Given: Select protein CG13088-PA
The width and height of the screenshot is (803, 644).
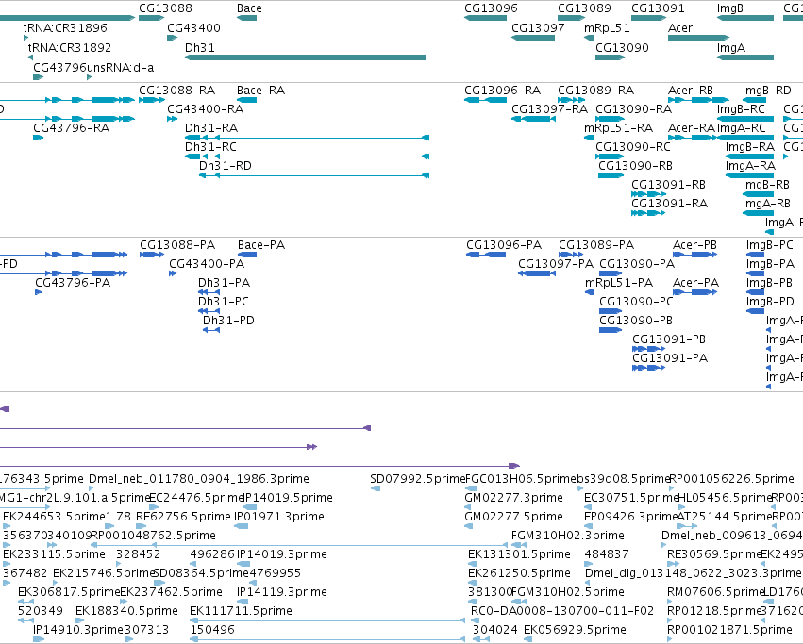Looking at the screenshot, I should [x=177, y=245].
